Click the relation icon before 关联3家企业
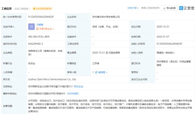Image resolution: width=196 pixels, height=114 pixels. click(x=37, y=29)
